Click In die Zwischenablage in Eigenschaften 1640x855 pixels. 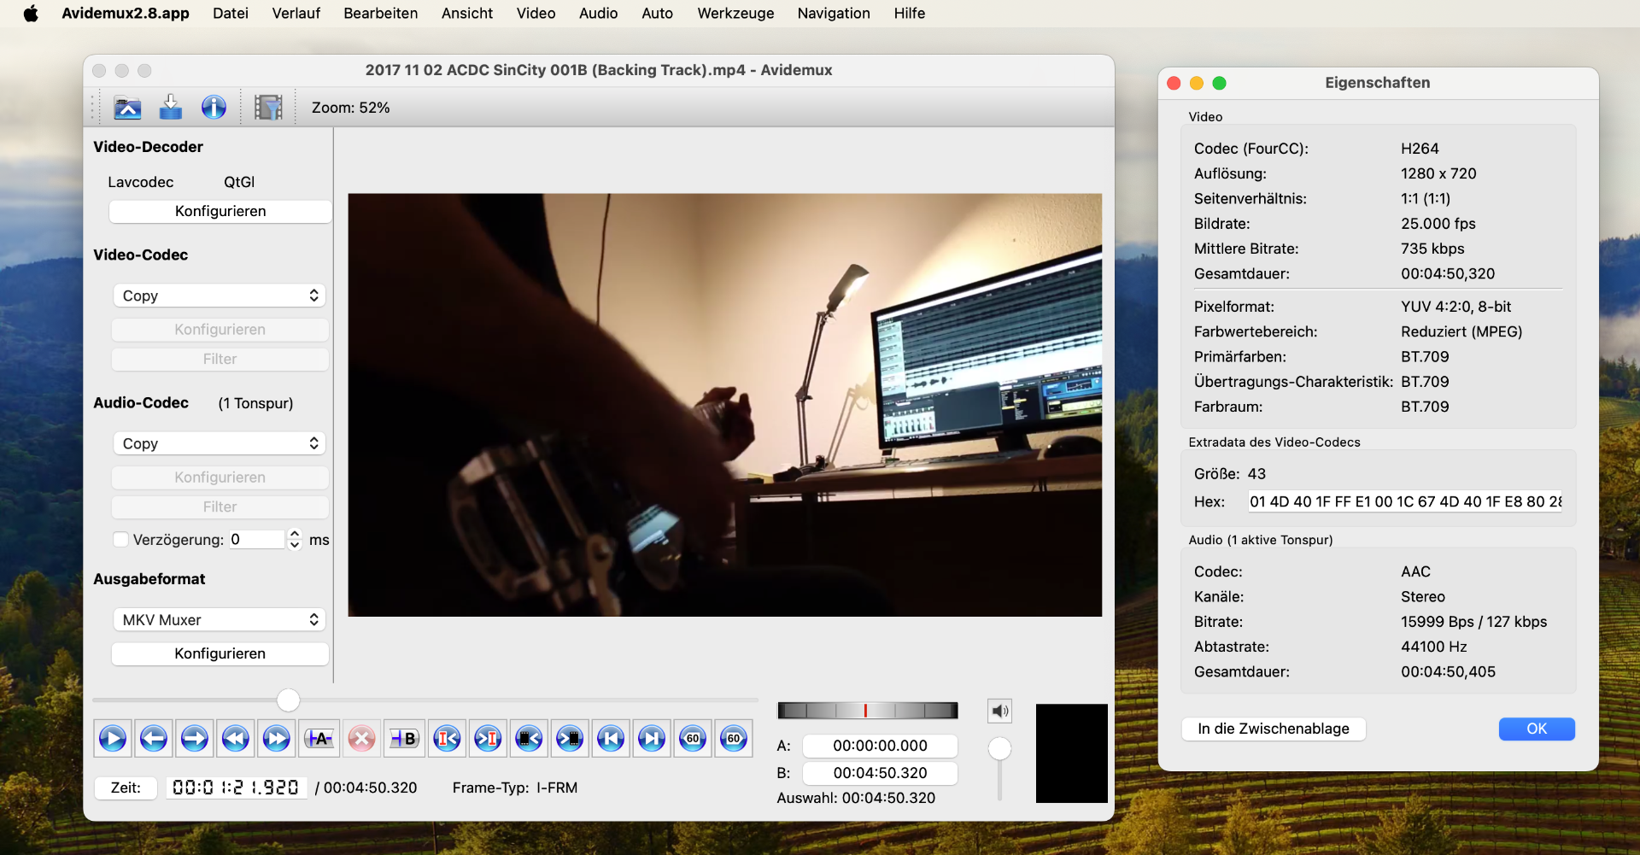1274,729
